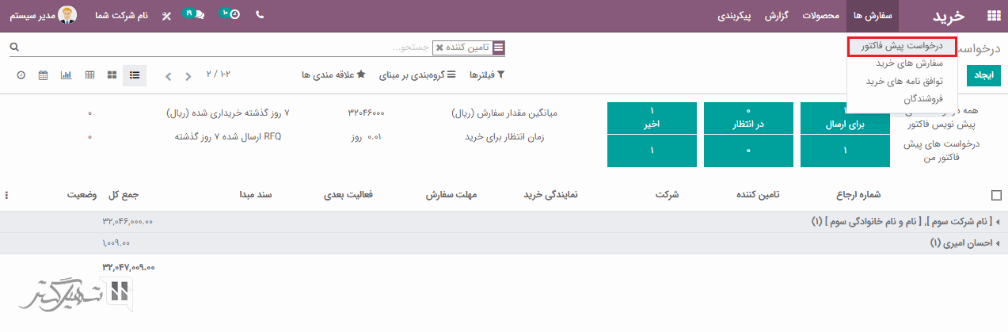Tick the select-all checkbox in table header

pyautogui.click(x=996, y=195)
